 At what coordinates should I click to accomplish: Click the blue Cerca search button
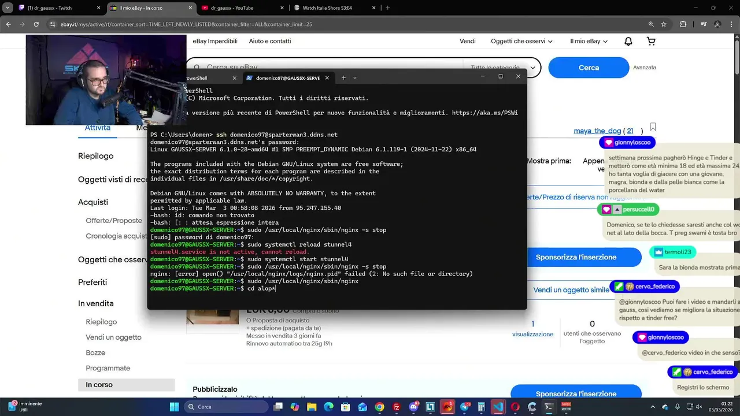(589, 68)
